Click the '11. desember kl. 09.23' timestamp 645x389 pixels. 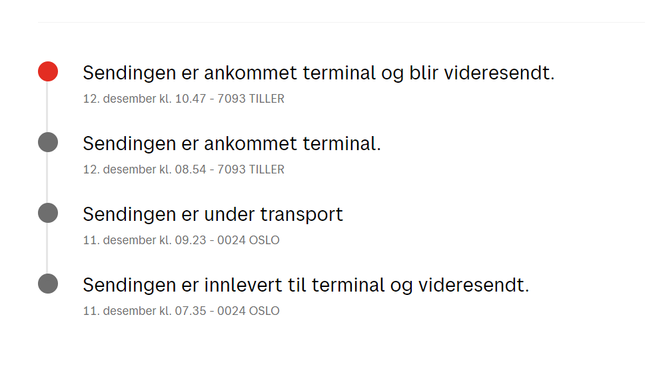145,240
